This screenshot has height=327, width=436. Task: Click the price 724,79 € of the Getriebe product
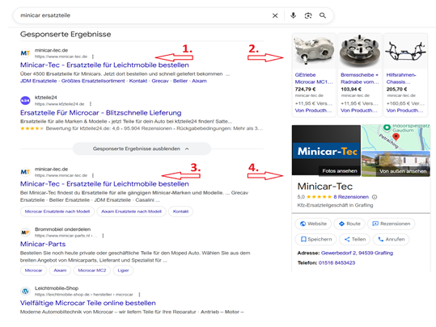[x=305, y=90]
